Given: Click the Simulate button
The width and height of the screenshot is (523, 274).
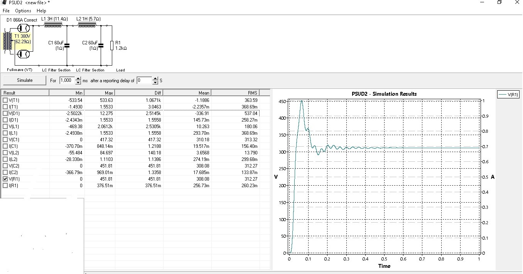Looking at the screenshot, I should click(25, 80).
